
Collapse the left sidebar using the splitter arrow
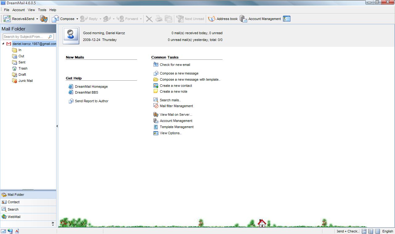click(x=57, y=126)
